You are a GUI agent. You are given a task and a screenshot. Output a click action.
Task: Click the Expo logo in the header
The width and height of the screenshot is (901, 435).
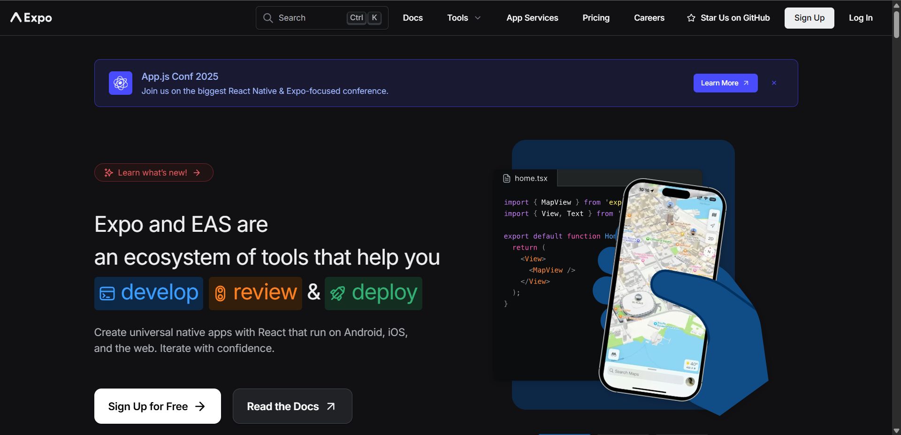[x=31, y=18]
